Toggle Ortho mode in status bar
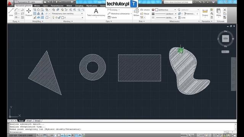Screen dimensions: 244x137 tap(48, 135)
